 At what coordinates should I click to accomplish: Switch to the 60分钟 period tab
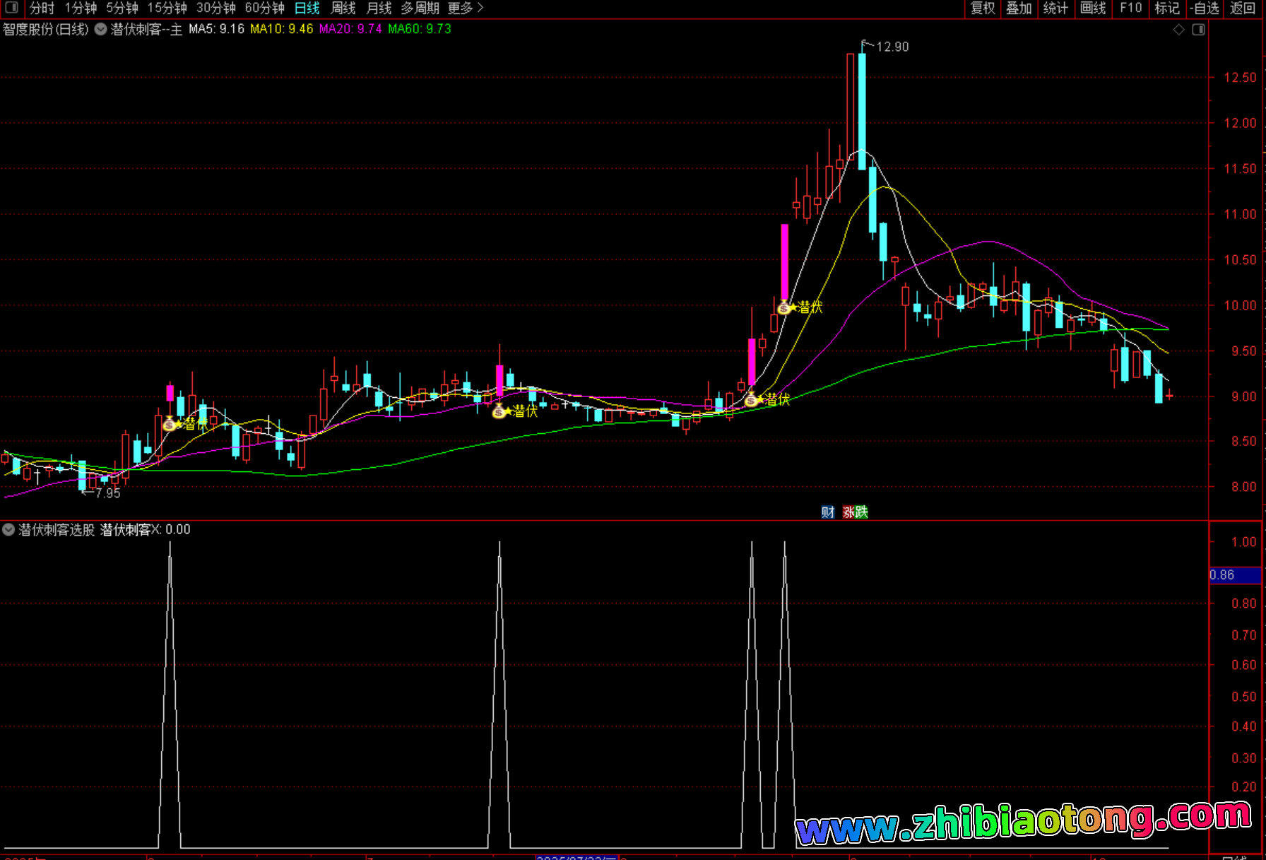tap(264, 8)
